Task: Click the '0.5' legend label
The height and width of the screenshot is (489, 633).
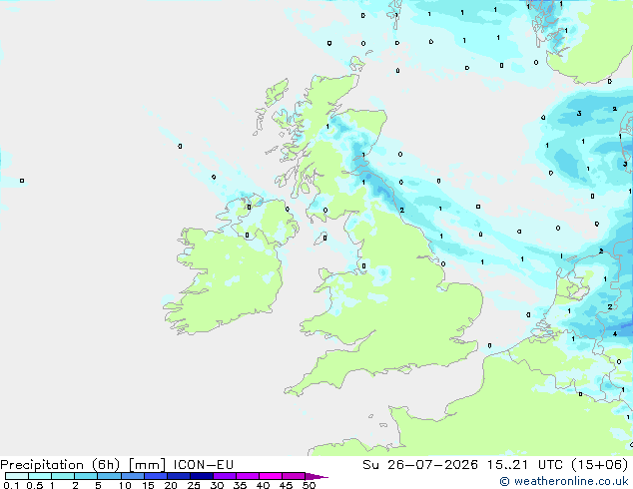Action: click(x=35, y=485)
